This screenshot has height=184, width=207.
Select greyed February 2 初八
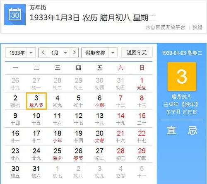click(x=79, y=172)
